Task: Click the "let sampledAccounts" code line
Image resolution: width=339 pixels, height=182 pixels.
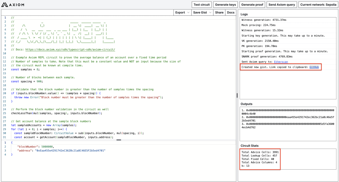Action: coord(44,125)
